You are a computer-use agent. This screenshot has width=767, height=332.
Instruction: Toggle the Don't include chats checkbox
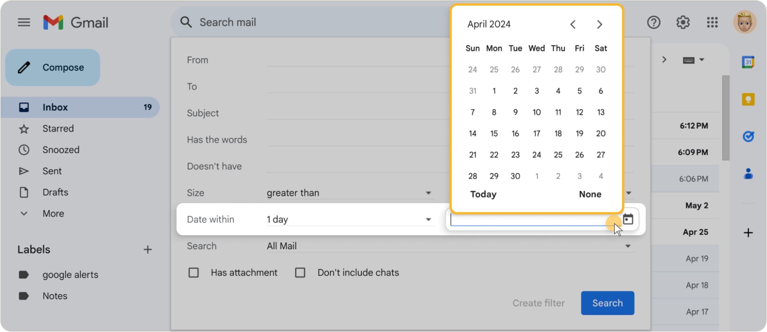[x=298, y=273]
